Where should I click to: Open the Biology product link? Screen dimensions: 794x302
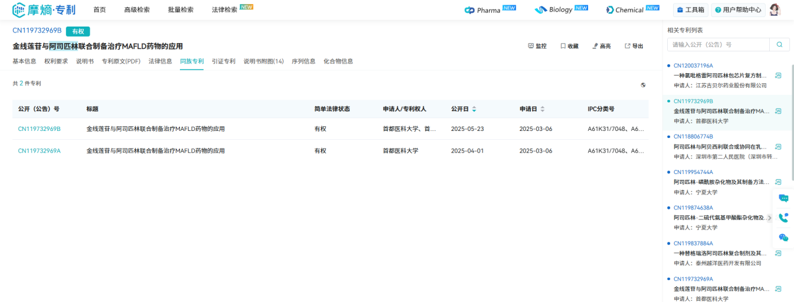[561, 9]
